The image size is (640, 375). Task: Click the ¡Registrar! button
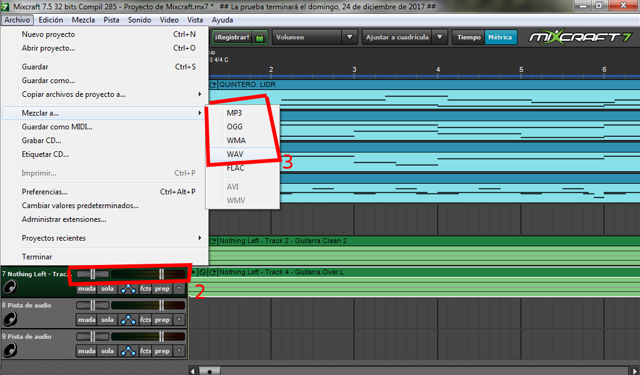(232, 37)
